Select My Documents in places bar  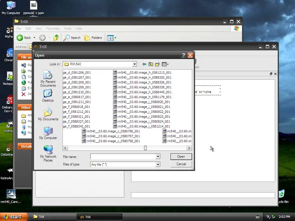(x=48, y=115)
